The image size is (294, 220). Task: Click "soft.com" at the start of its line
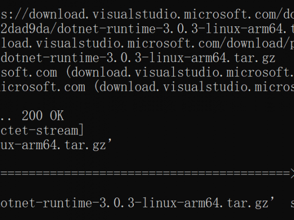coord(29,73)
